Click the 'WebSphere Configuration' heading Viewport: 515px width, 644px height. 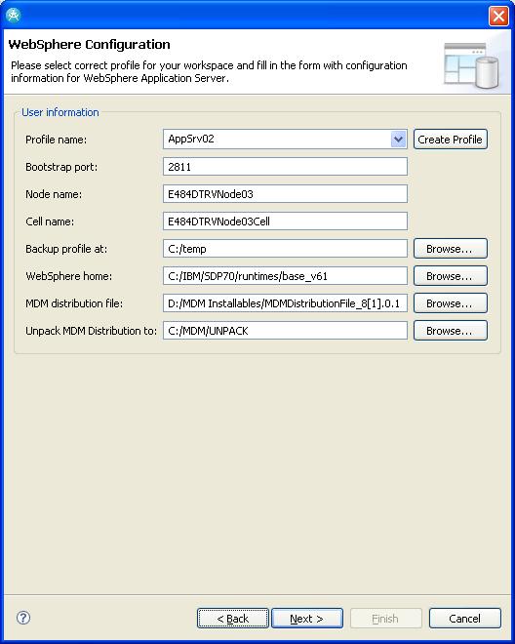[x=89, y=44]
